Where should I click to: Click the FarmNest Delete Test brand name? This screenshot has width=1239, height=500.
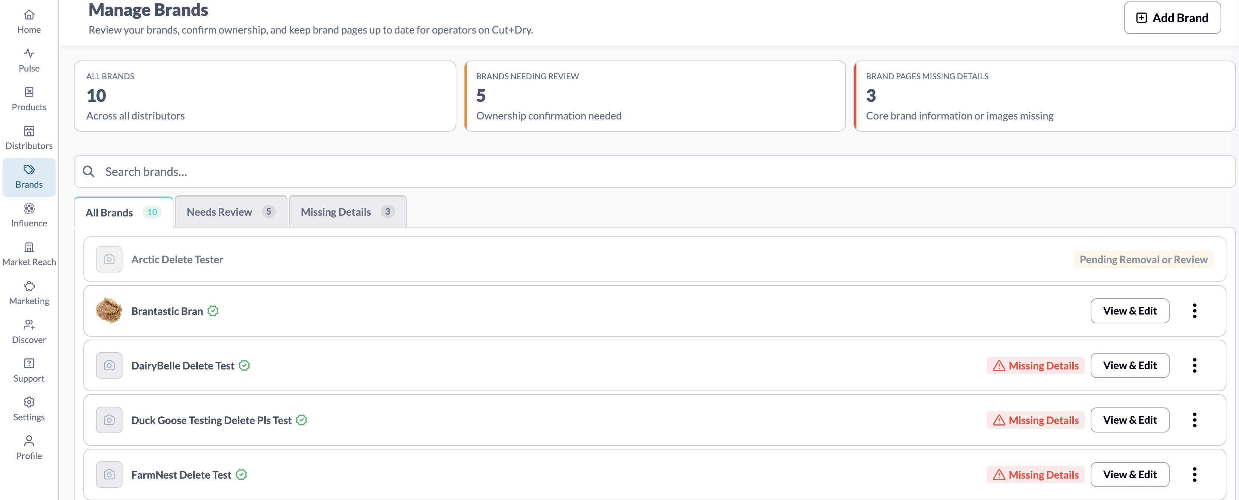tap(181, 475)
